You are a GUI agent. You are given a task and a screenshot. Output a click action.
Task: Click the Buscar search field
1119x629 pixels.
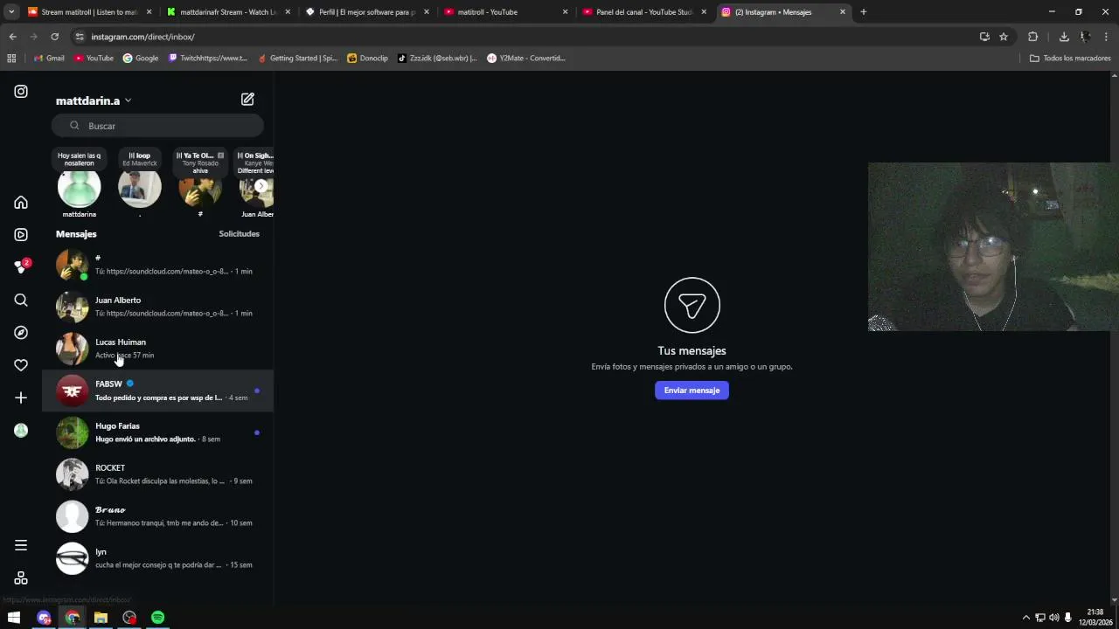click(157, 126)
